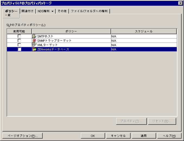Open the NDS権利 tab dropdown arrow
This screenshot has width=184, height=141.
pos(52,11)
